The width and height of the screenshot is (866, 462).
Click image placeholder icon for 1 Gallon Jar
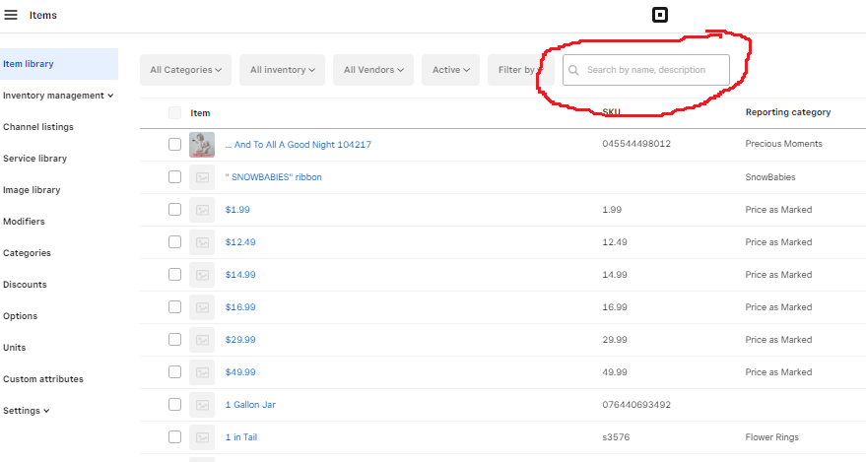(x=202, y=405)
